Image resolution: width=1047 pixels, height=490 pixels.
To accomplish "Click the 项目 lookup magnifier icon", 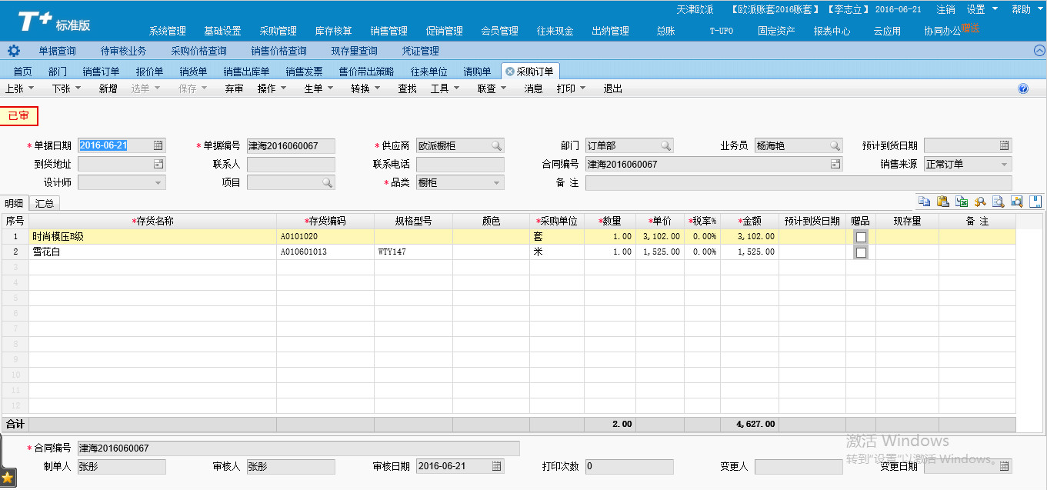I will pos(327,182).
